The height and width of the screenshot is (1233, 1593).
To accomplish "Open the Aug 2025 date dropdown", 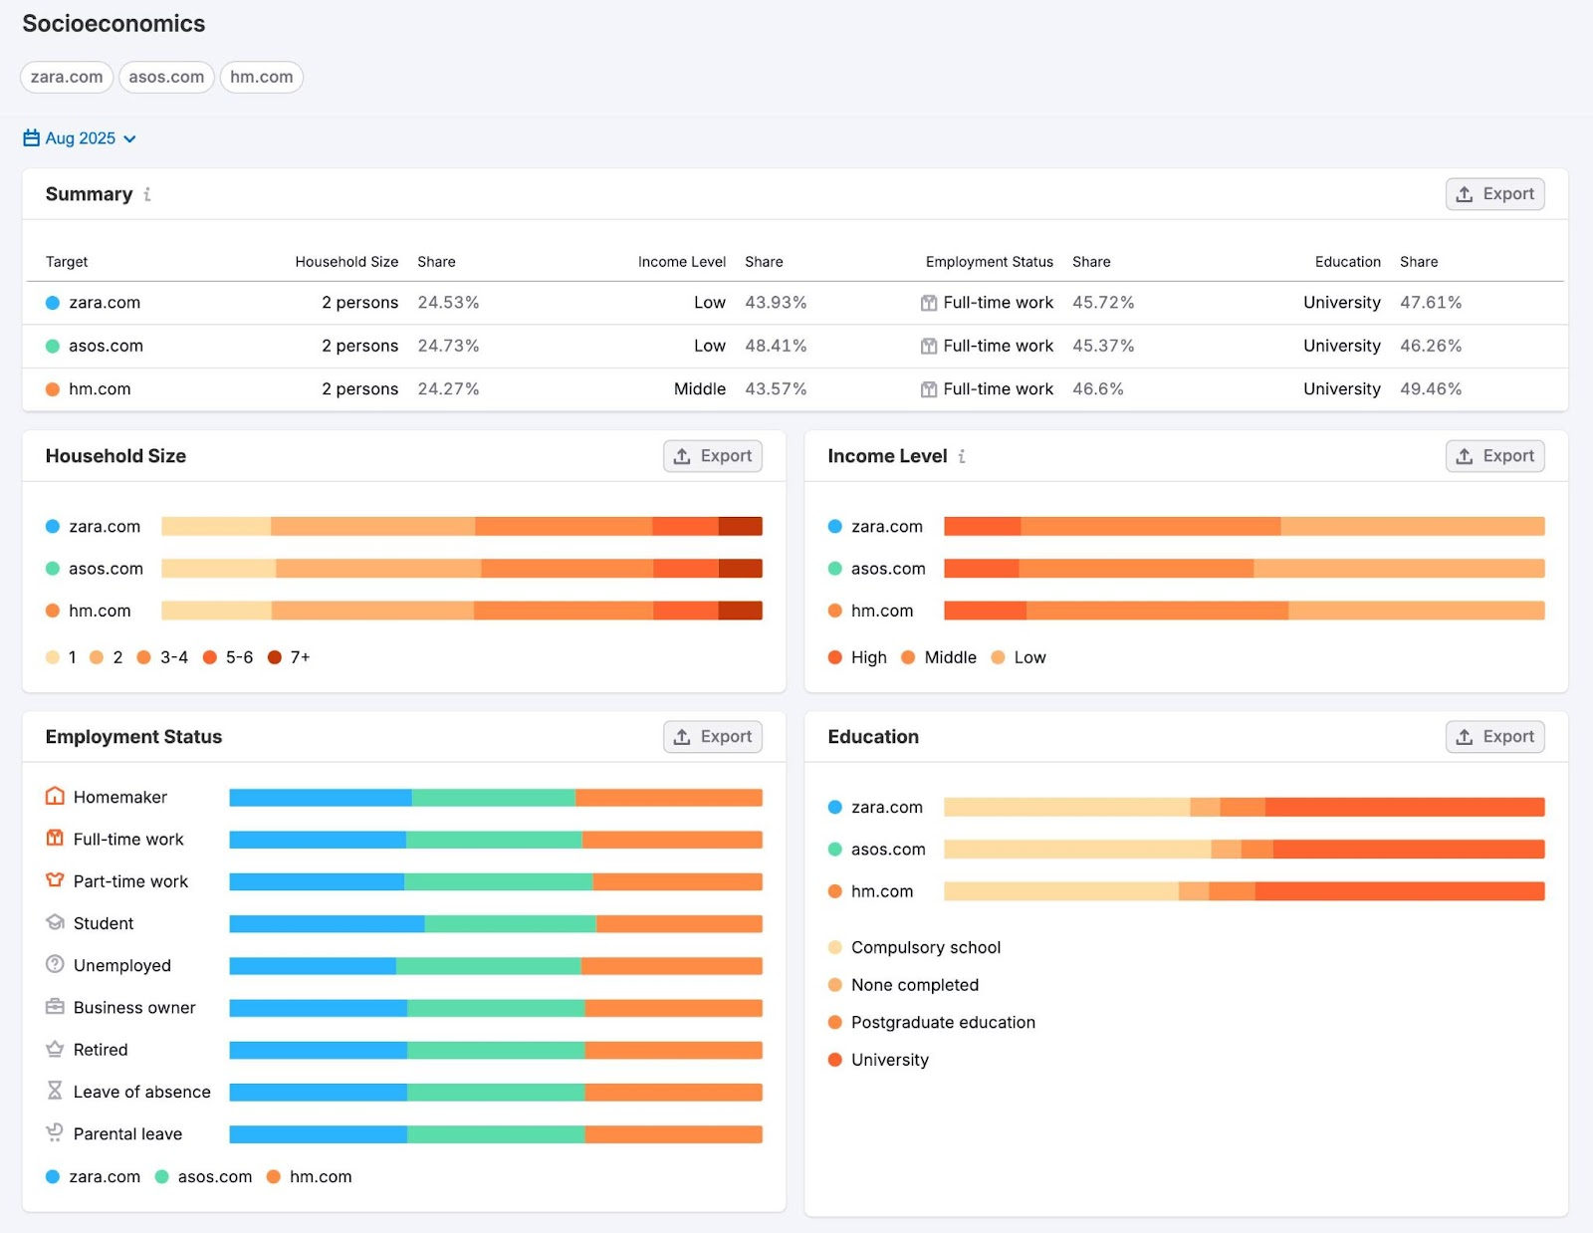I will click(81, 138).
